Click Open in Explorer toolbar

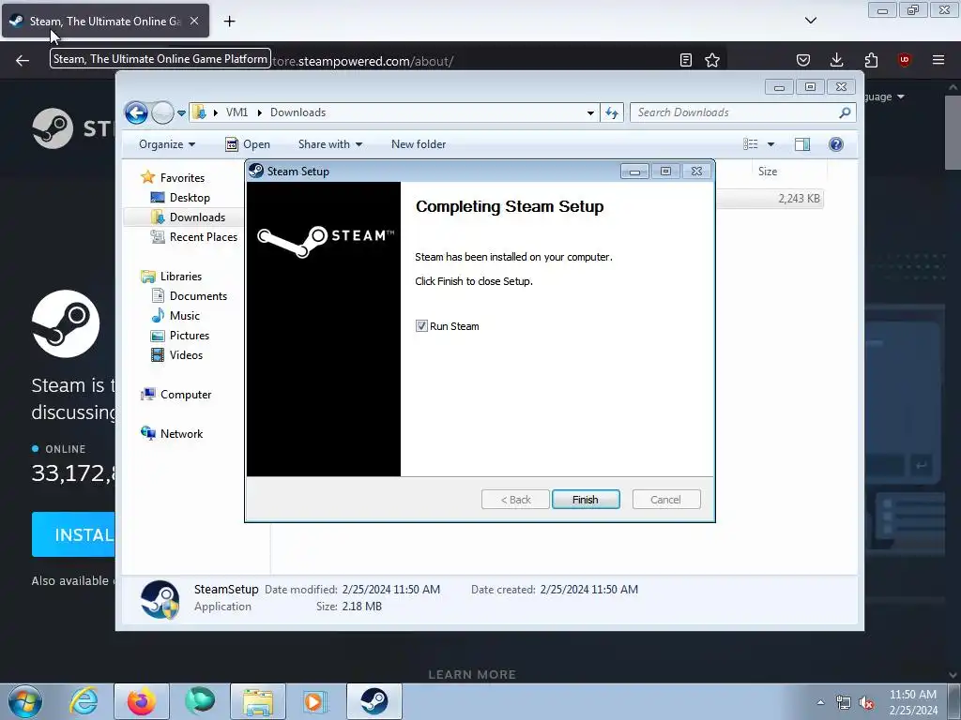click(x=248, y=144)
